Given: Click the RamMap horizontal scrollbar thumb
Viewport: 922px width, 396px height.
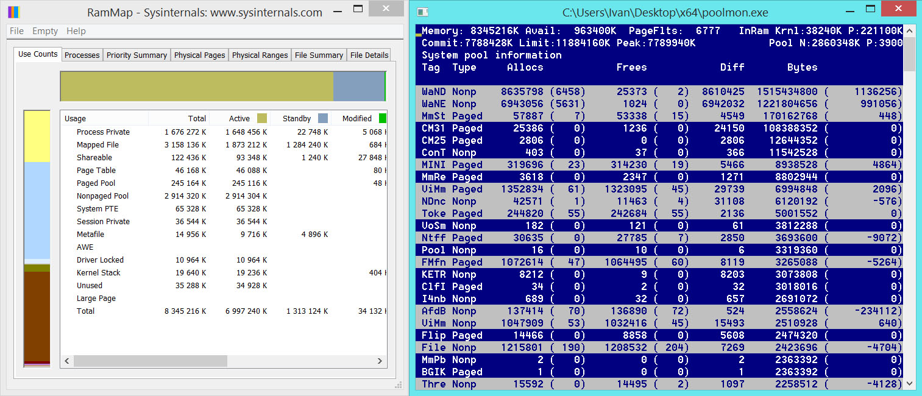Looking at the screenshot, I should point(150,361).
